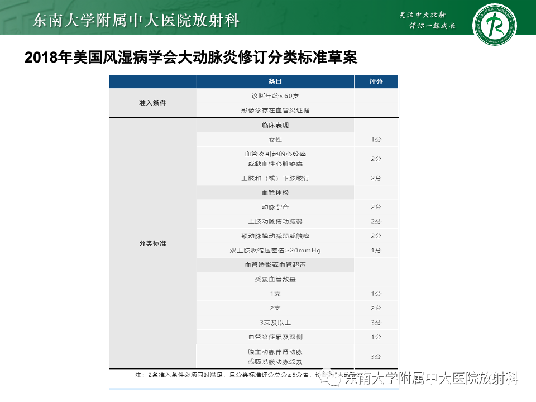Click the 2分 score for 下肢跛行 row
This screenshot has width=536, height=402.
[x=376, y=179]
